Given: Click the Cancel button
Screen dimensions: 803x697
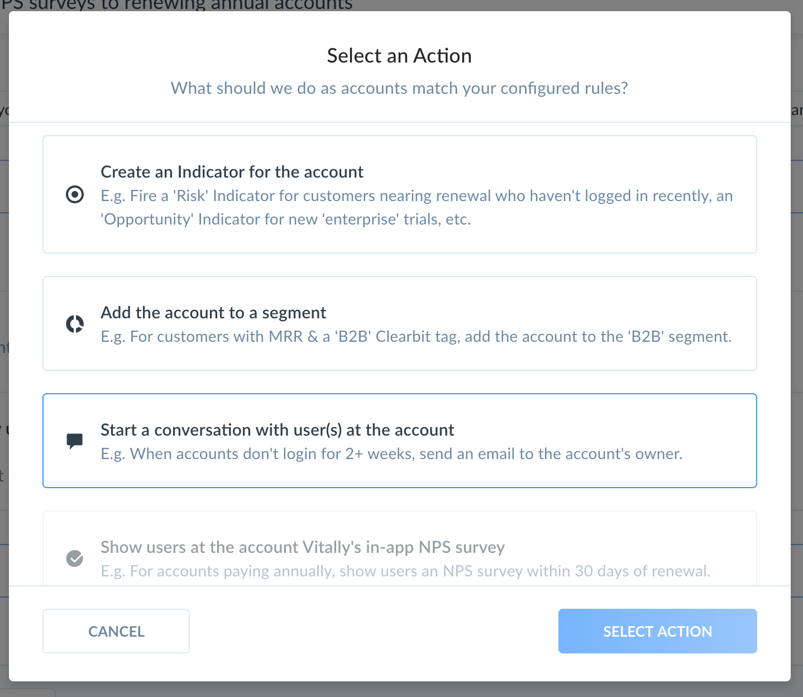Looking at the screenshot, I should tap(116, 631).
